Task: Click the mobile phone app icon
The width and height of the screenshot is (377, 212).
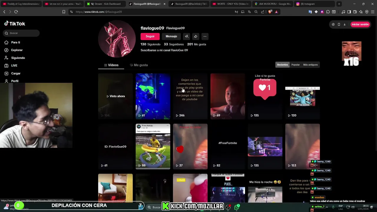Action: click(339, 24)
